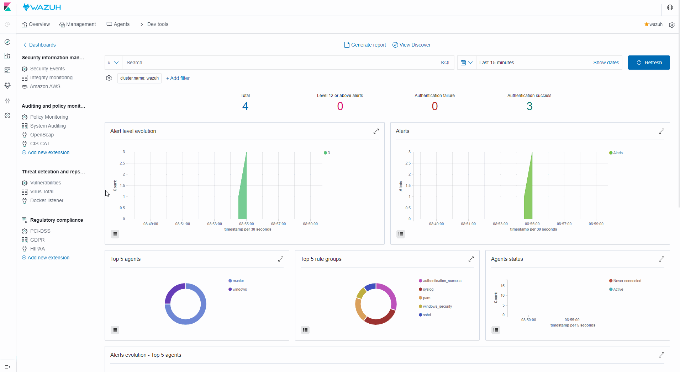Toggle the cluster.name: wazuh filter pill
Image resolution: width=680 pixels, height=372 pixels.
[x=139, y=78]
